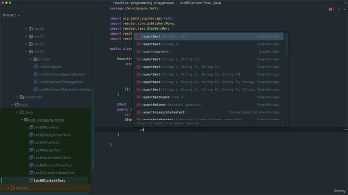
Task: Open the completion popup three-dot options
Action: pyautogui.click(x=283, y=123)
